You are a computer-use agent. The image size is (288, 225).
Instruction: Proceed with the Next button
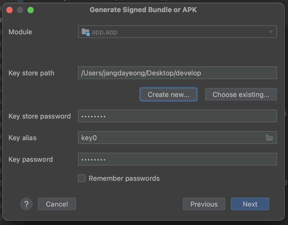tap(250, 204)
